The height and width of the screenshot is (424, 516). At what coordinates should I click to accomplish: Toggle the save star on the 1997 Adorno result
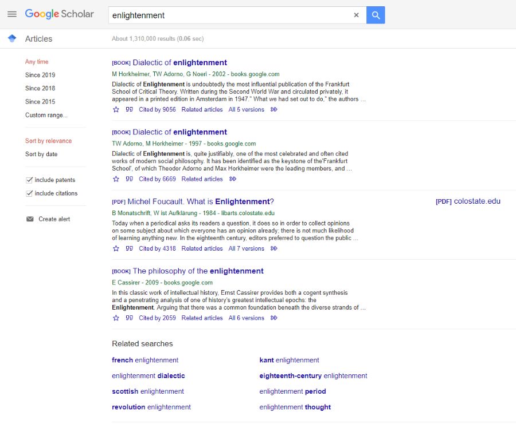(116, 179)
